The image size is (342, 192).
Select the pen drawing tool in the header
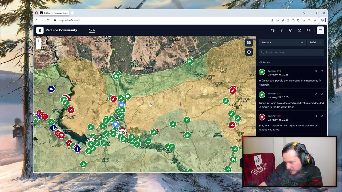[273, 30]
